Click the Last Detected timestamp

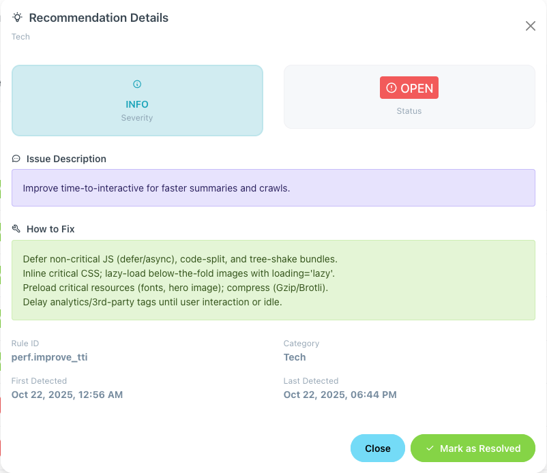click(x=340, y=395)
